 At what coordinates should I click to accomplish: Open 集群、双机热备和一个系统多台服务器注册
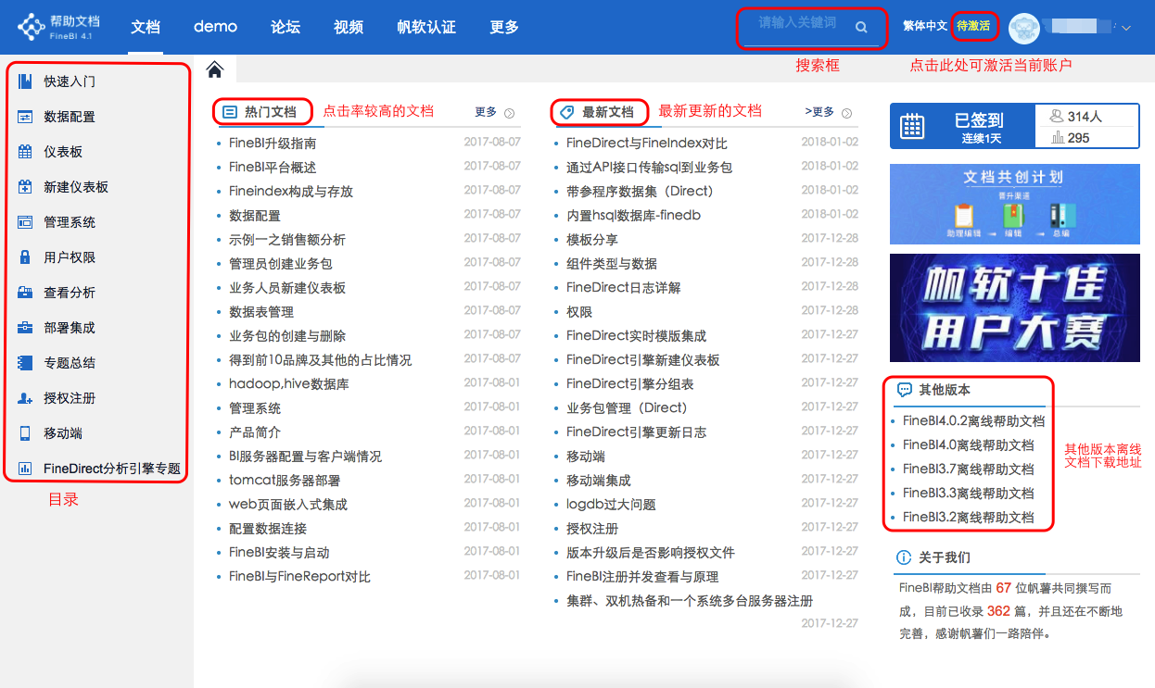[690, 601]
